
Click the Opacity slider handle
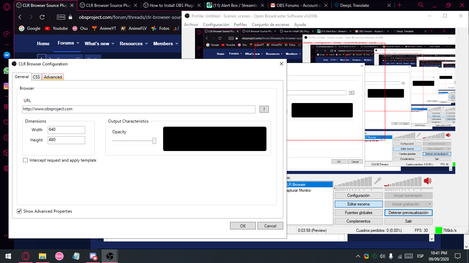(155, 141)
